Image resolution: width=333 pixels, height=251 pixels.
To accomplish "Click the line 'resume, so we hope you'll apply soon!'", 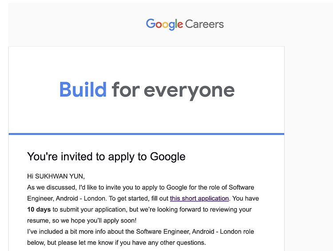I will (82, 221).
